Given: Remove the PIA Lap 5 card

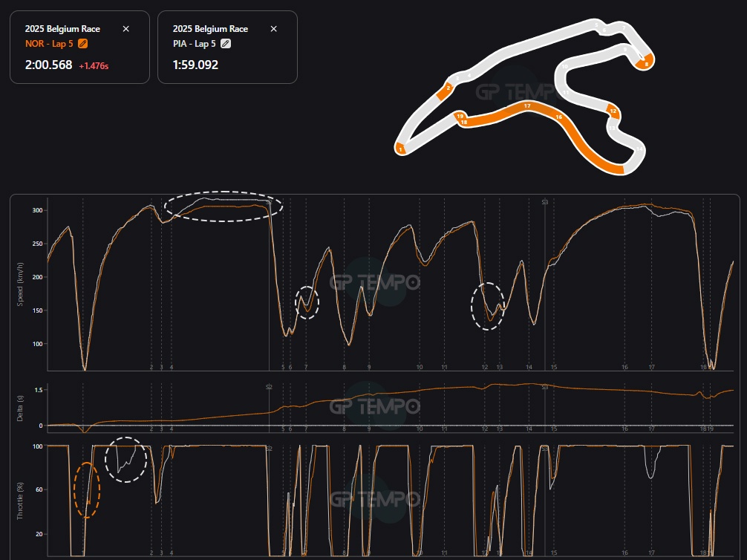Looking at the screenshot, I should [273, 29].
